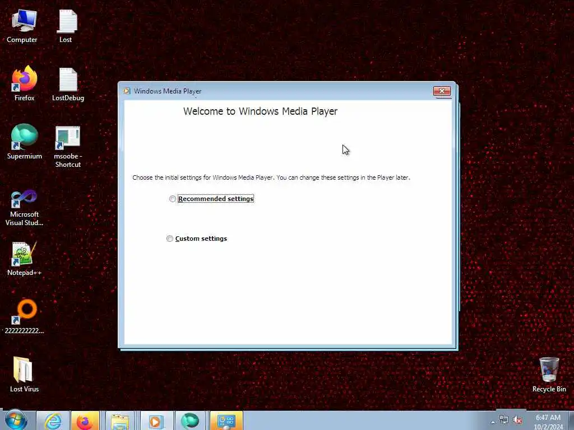Open the Computer desktop icon
This screenshot has width=574, height=430.
coord(22,26)
